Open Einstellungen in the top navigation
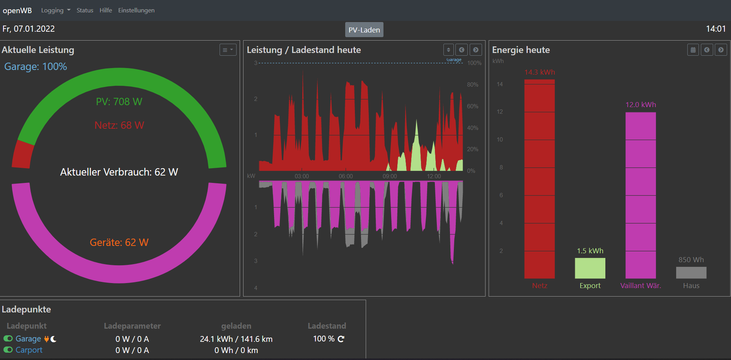The height and width of the screenshot is (360, 731). coord(136,10)
